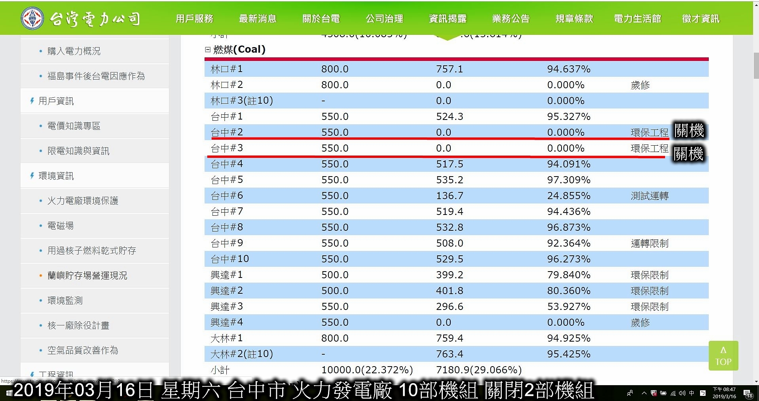Open the 關於台電 menu
Screen dimensions: 759x401
pos(321,19)
